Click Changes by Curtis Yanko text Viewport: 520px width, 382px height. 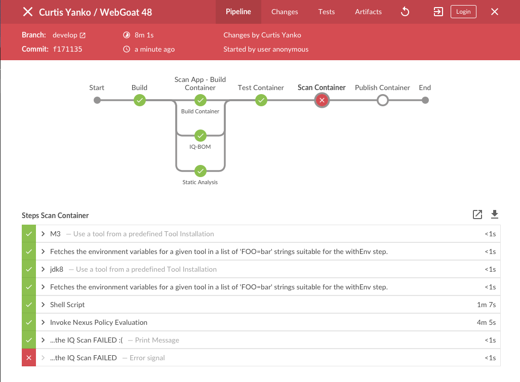tap(262, 35)
